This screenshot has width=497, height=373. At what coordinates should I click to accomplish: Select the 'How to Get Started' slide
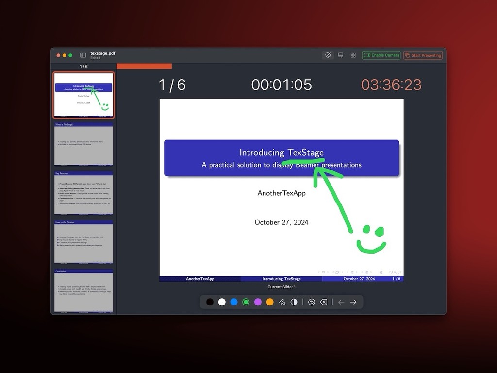[x=83, y=243]
